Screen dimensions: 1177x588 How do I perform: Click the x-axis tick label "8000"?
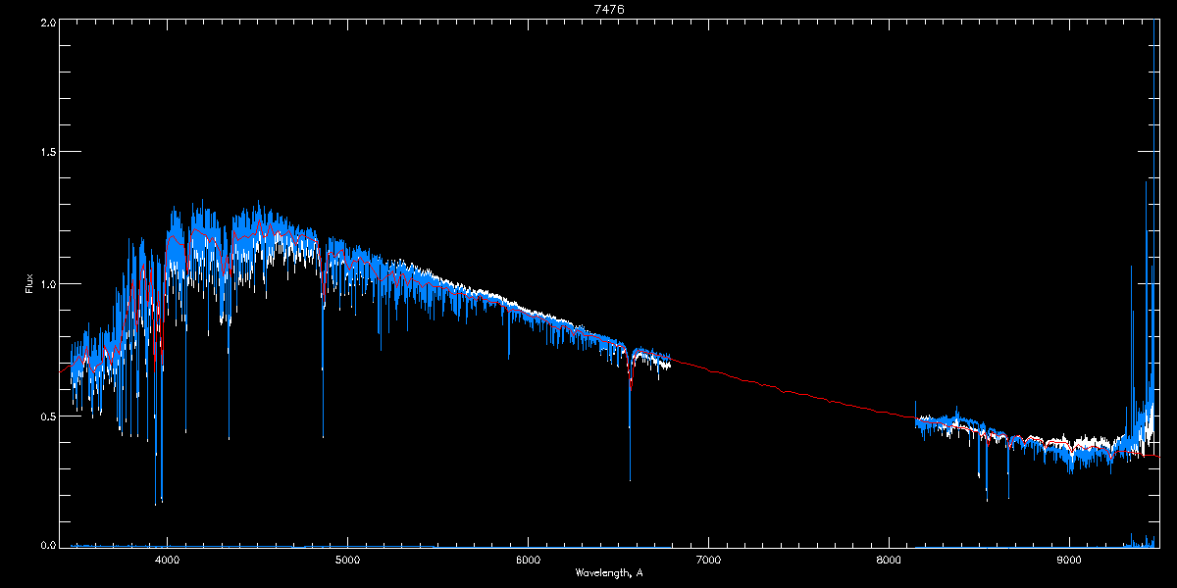click(889, 560)
